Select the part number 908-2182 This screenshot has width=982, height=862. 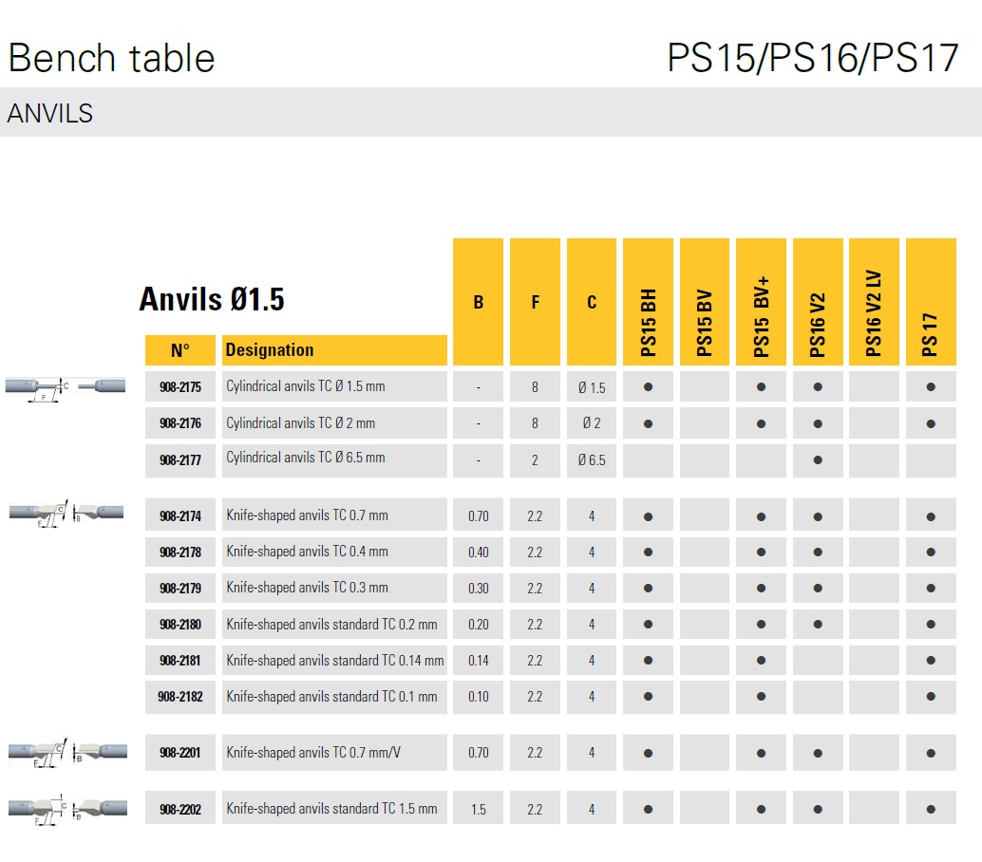[180, 696]
